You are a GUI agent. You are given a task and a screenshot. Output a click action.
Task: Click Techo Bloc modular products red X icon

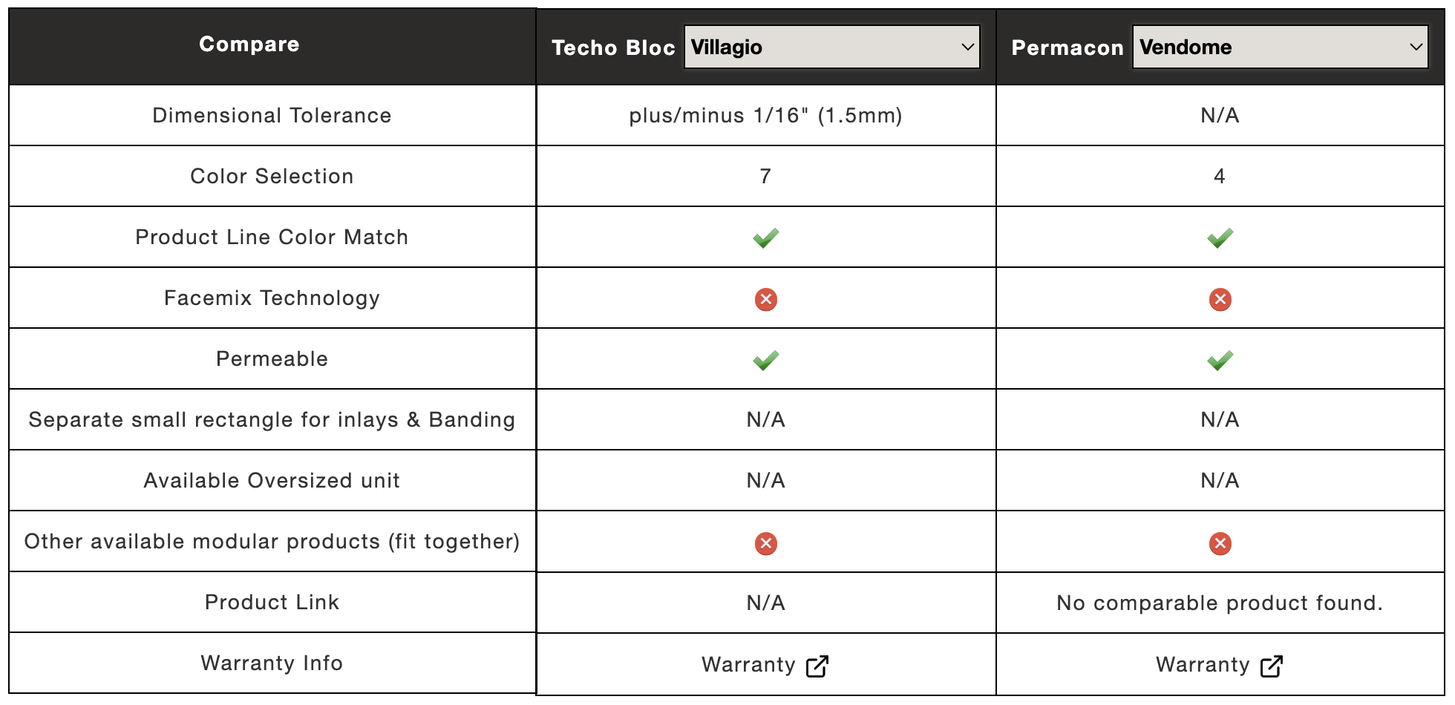click(766, 544)
